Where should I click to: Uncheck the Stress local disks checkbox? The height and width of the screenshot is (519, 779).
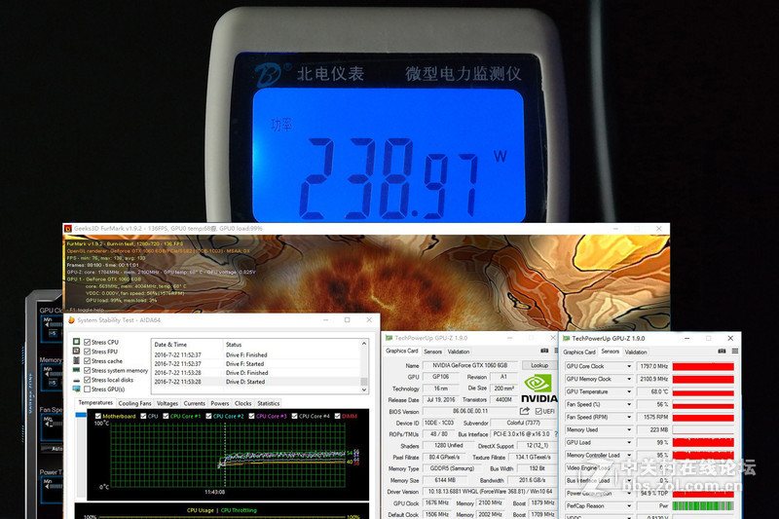coord(88,380)
